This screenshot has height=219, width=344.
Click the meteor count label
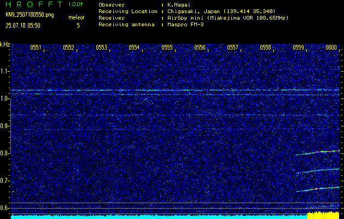coord(77,18)
